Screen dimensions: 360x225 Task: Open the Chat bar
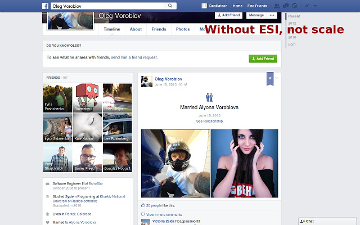point(327,221)
